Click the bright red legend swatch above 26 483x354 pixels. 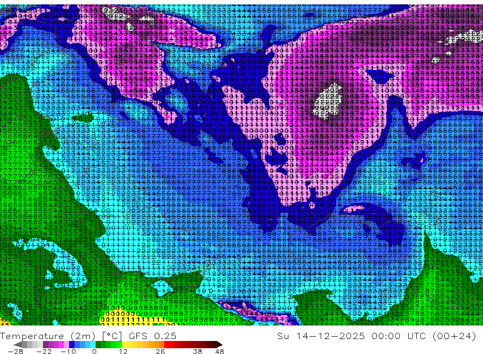click(167, 344)
